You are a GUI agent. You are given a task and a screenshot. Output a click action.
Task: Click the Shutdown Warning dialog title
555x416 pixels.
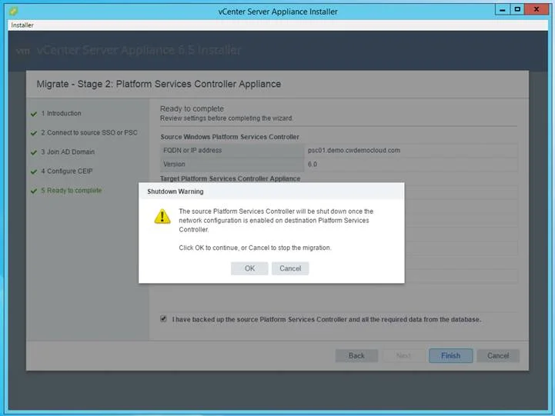(176, 191)
